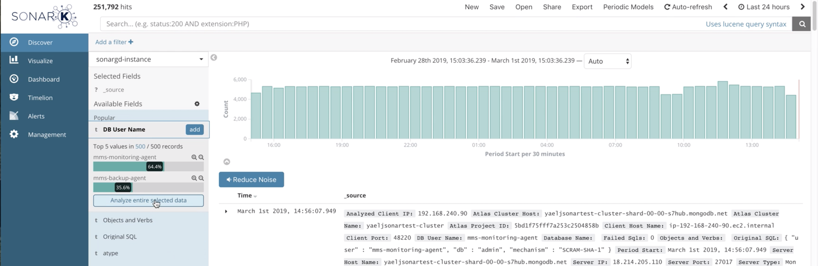The width and height of the screenshot is (818, 266).
Task: Open Available Fields settings gear
Action: [197, 104]
